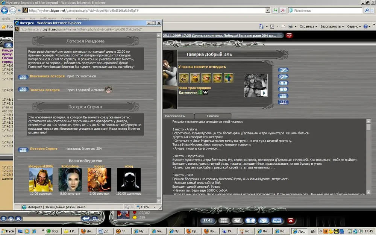Click the scroll prize icon for Золотая лотерея
Viewport: 376px width, 235px height.
(108, 89)
